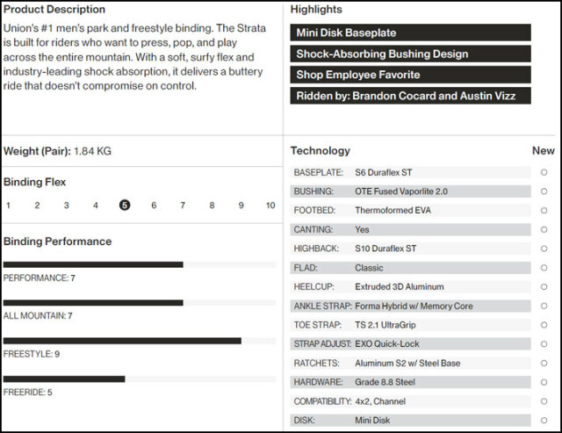
Task: Click the PERFORMANCE rating bar
Action: (140, 265)
